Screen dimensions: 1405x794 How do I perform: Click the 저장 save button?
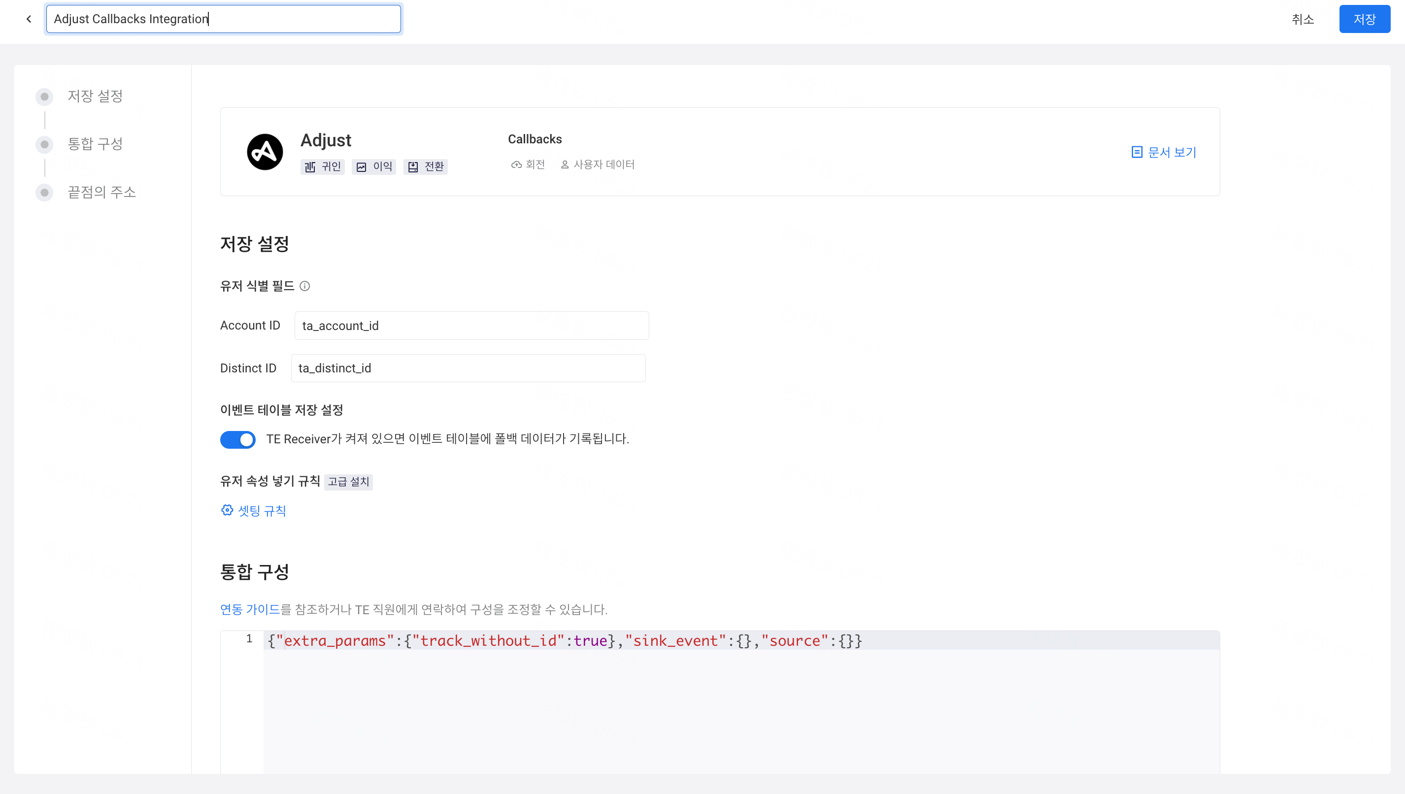point(1365,19)
